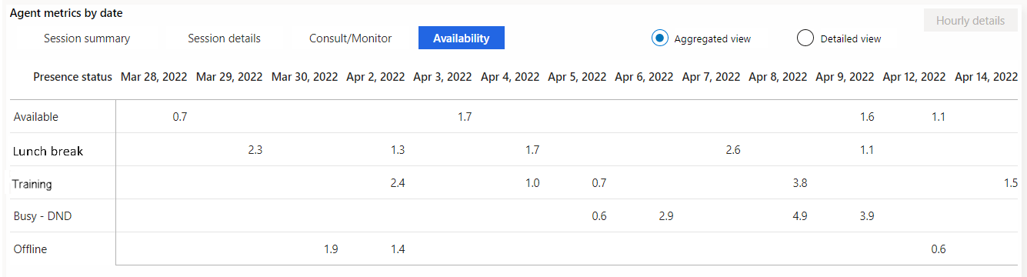Switch to the Session details tab
The width and height of the screenshot is (1027, 277).
(224, 38)
